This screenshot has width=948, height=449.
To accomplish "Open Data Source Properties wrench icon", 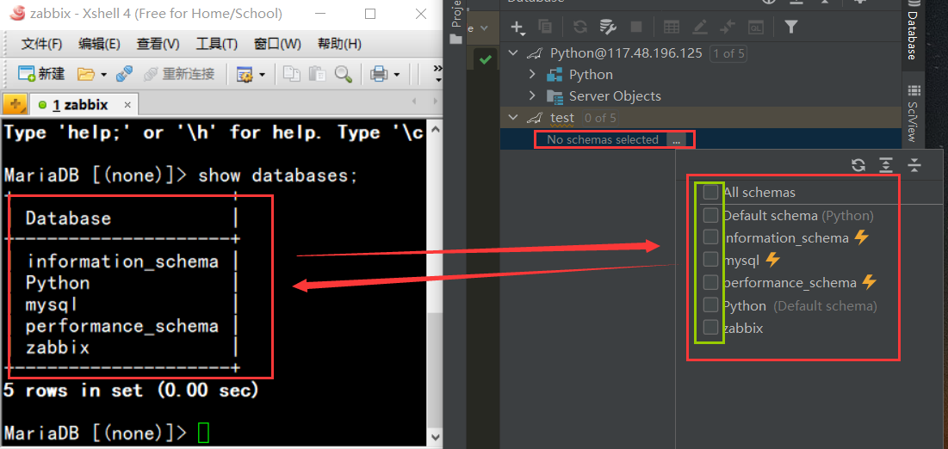I will (x=607, y=27).
